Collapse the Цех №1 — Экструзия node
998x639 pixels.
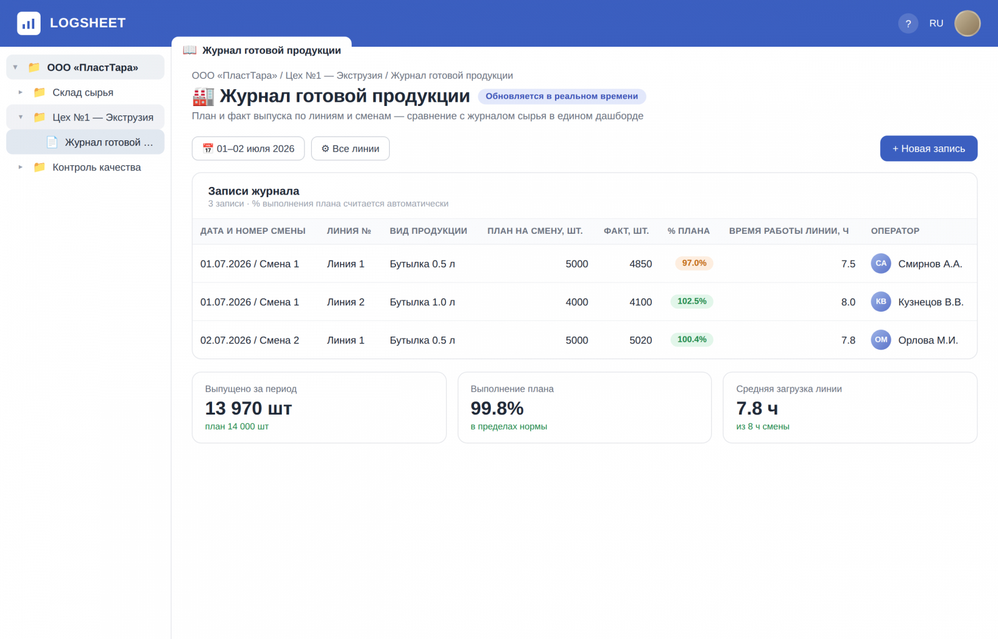[21, 117]
